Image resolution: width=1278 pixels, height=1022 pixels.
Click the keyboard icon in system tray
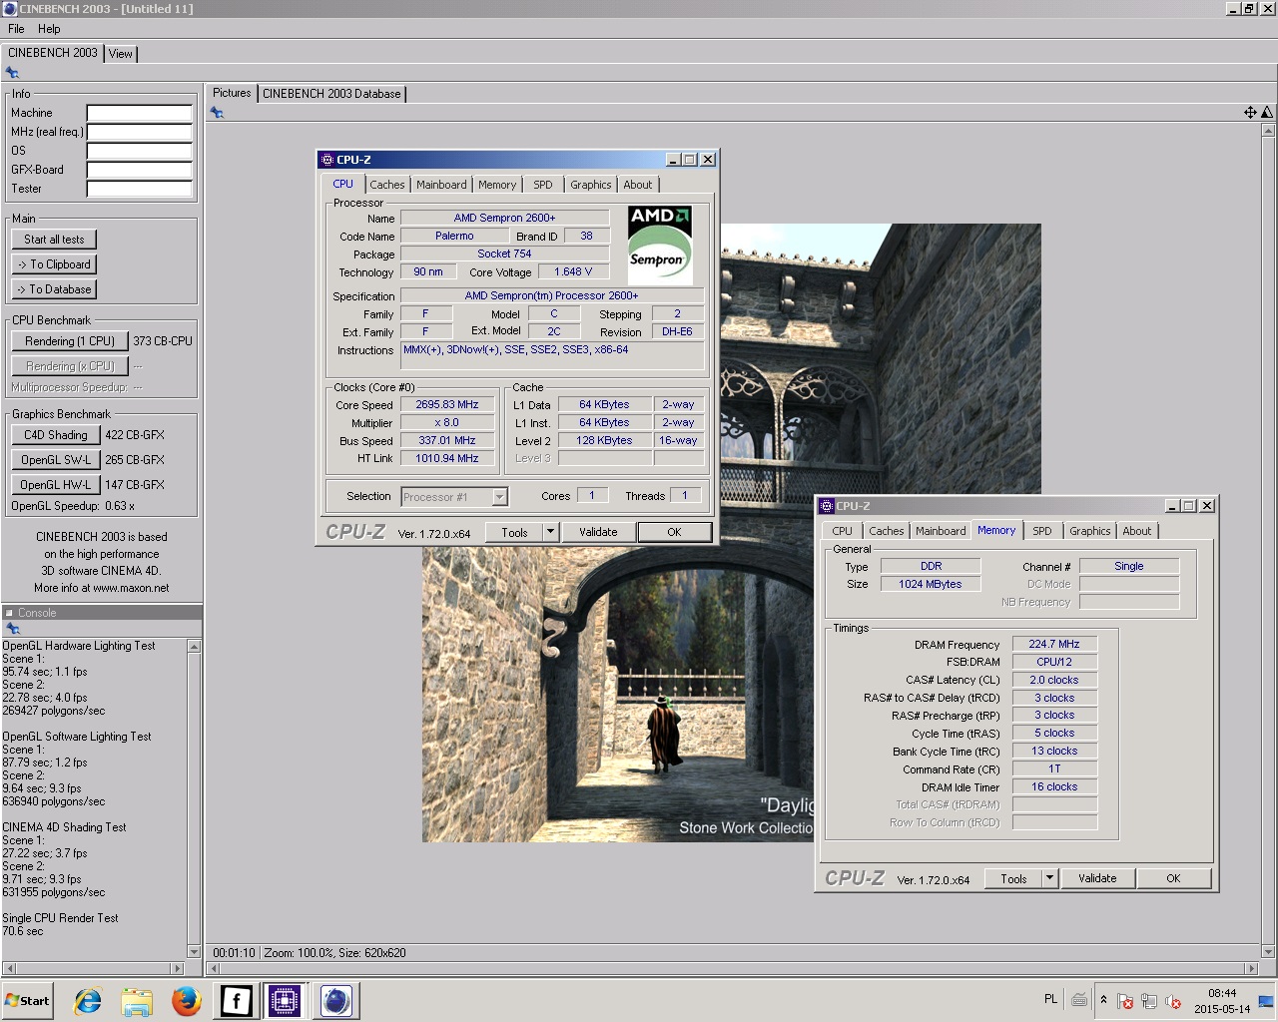coord(1079,1000)
